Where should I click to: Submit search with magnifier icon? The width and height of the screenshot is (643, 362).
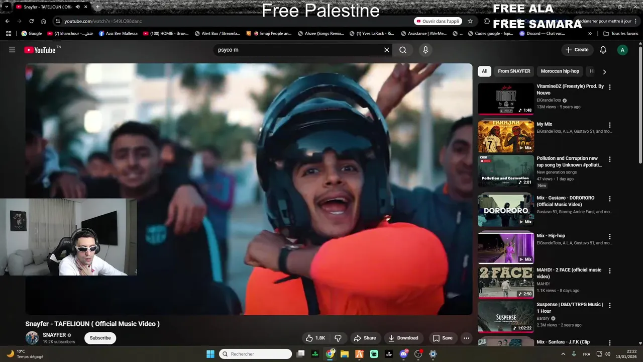point(403,50)
